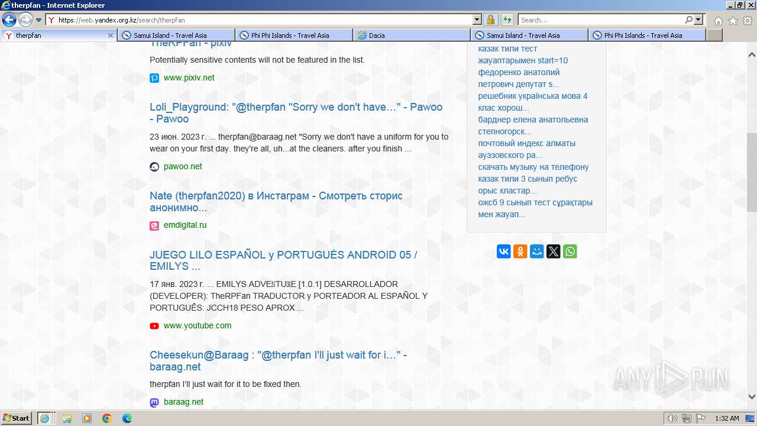Click the New Tab button

tap(714, 35)
